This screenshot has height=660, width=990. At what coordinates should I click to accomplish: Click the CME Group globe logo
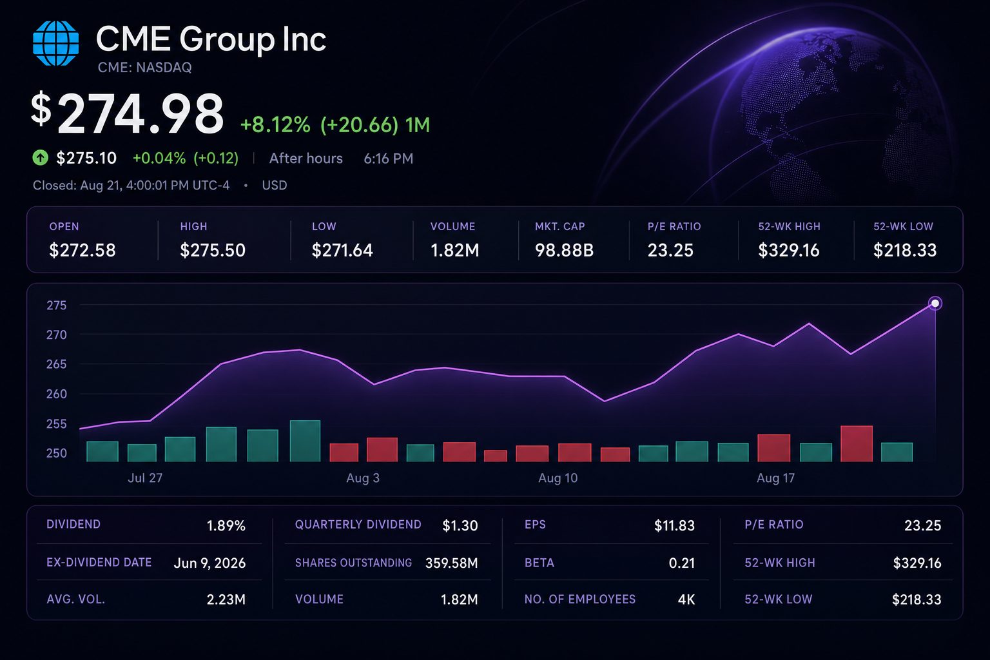tap(55, 43)
